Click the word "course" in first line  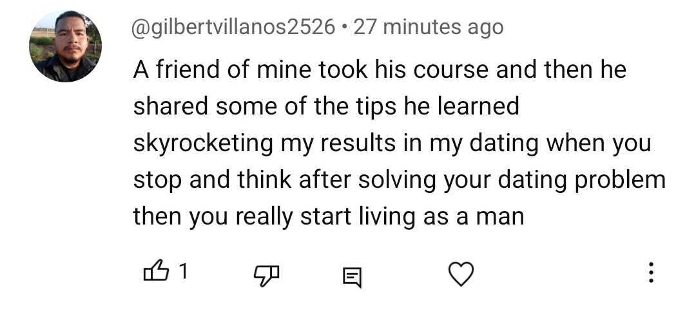[450, 69]
